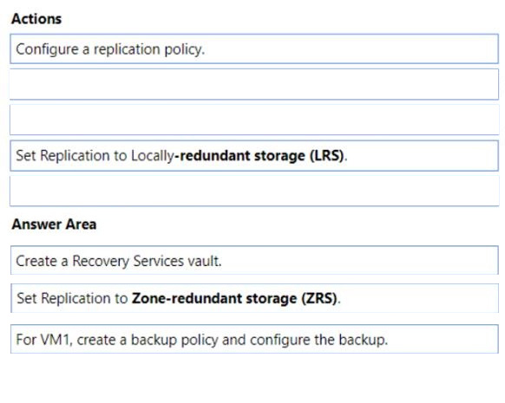Click the bold '(ZRS)' text
Image resolution: width=505 pixels, height=403 pixels.
[x=320, y=298]
